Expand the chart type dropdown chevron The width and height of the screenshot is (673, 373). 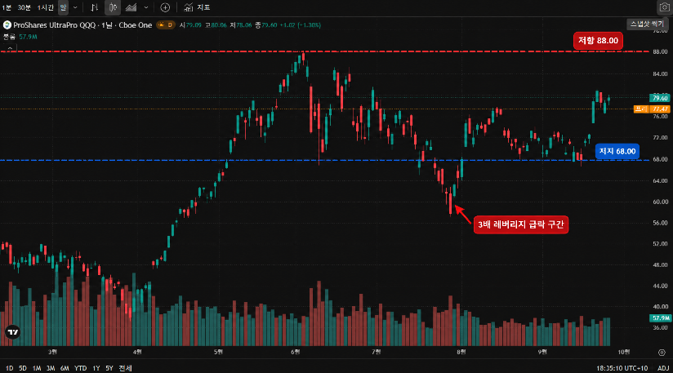[146, 7]
